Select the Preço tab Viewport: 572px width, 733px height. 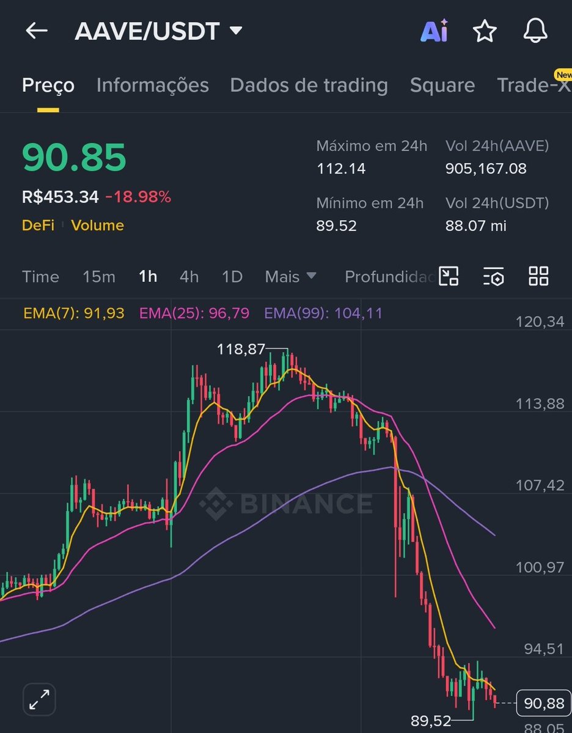click(48, 86)
